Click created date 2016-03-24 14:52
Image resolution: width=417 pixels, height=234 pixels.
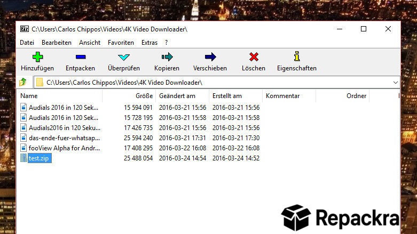pyautogui.click(x=236, y=158)
